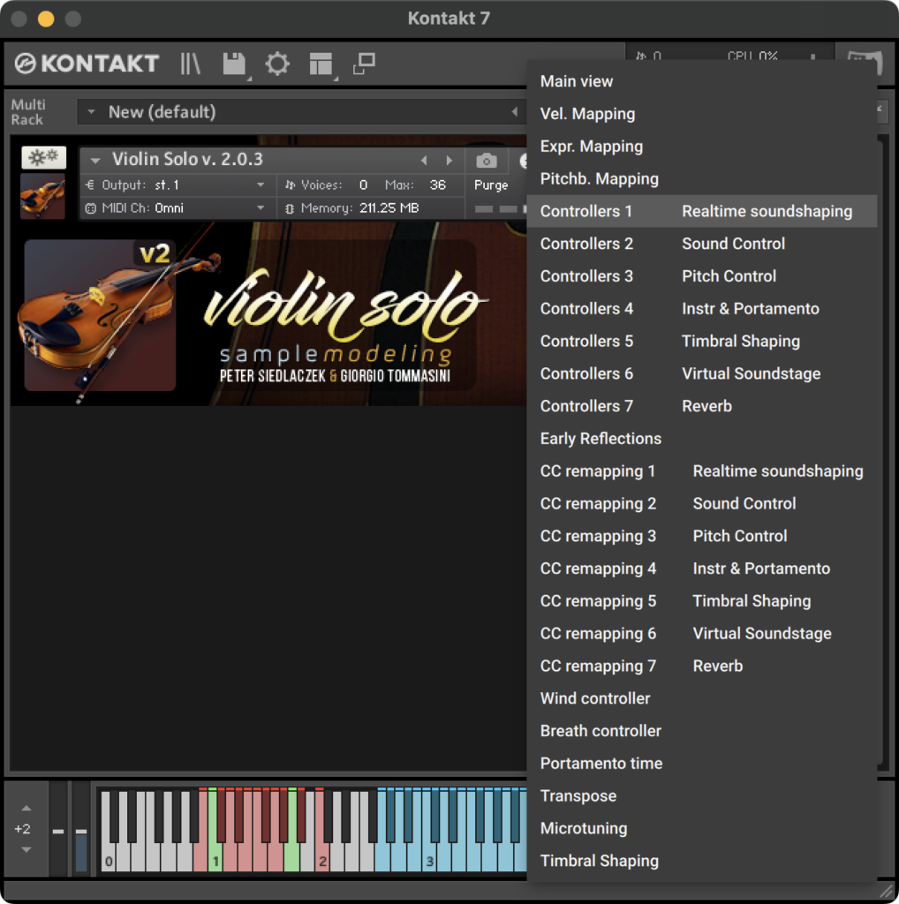Screen dimensions: 899x904
Task: Select Controllers 1 Realtime soundshaping
Action: tap(702, 211)
